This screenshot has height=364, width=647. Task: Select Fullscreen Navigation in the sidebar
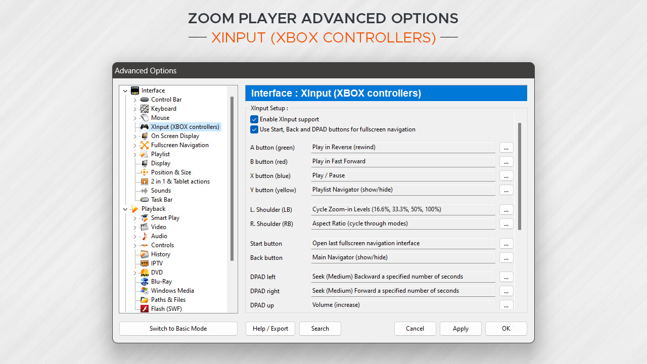coord(180,145)
